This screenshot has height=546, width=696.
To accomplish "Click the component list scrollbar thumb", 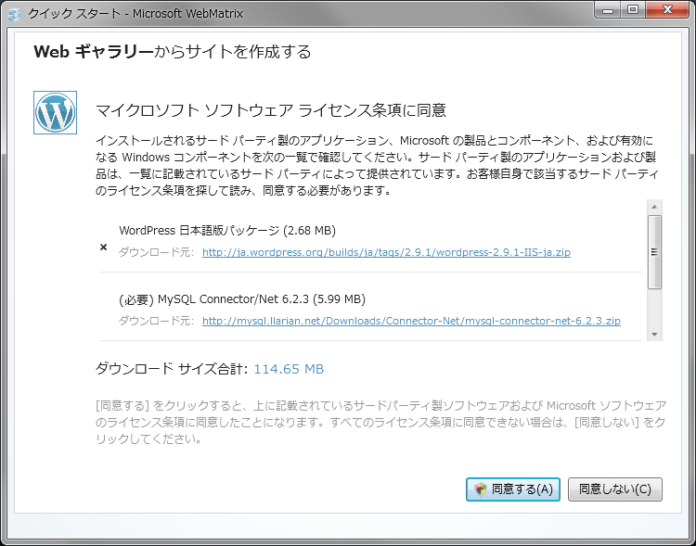I will click(654, 252).
